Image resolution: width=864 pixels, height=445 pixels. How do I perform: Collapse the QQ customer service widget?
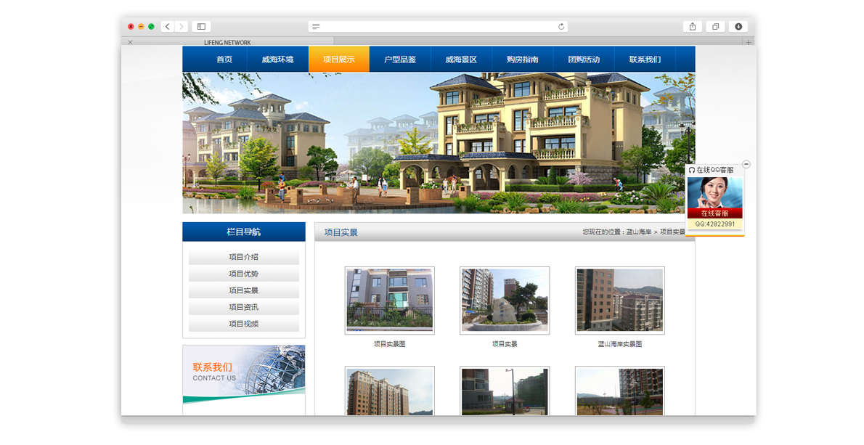[746, 164]
